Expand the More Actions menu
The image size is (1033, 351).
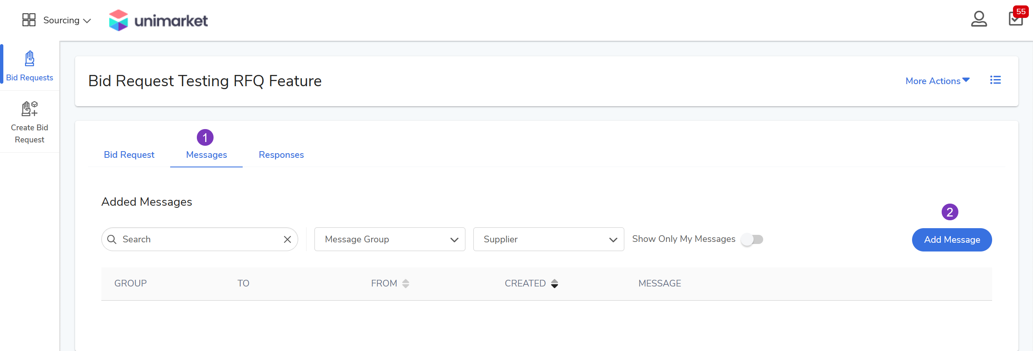coord(937,81)
